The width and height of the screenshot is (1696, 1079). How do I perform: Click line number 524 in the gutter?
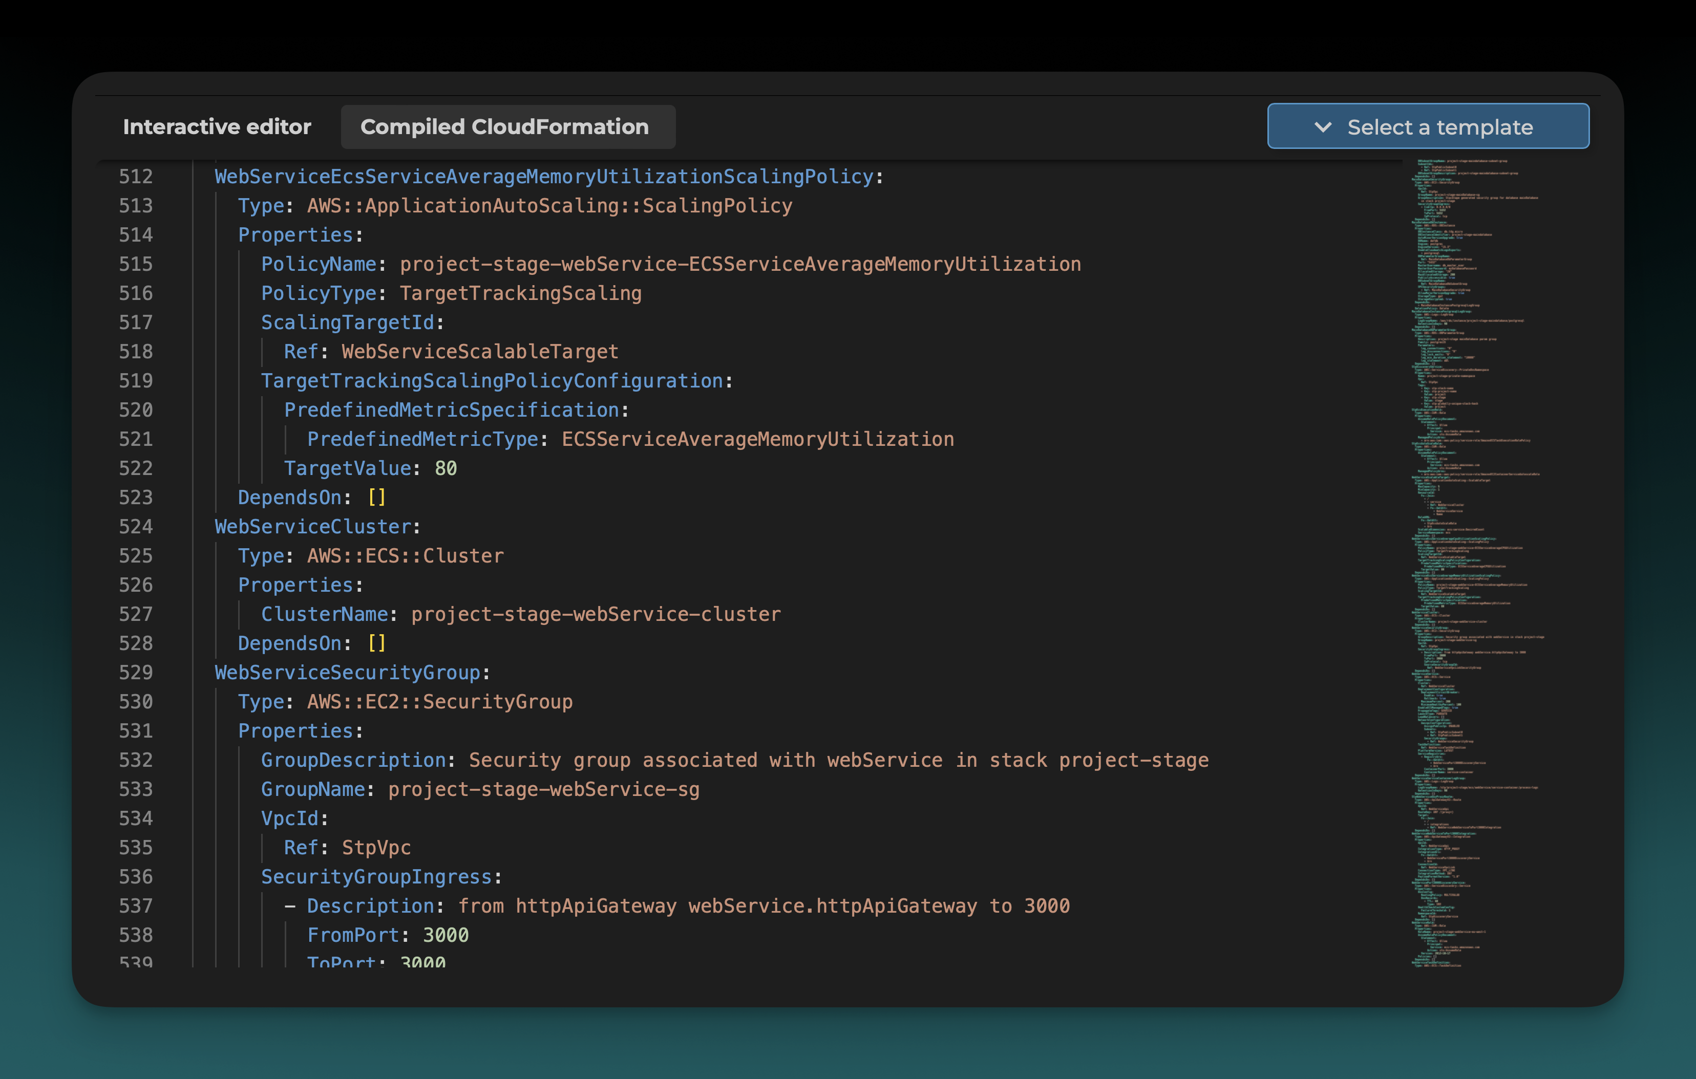tap(136, 527)
